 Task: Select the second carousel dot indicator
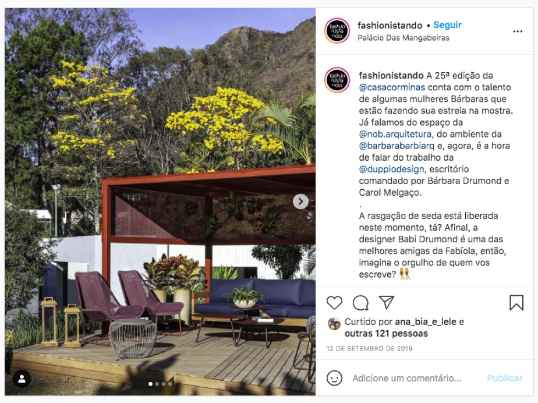pos(157,384)
